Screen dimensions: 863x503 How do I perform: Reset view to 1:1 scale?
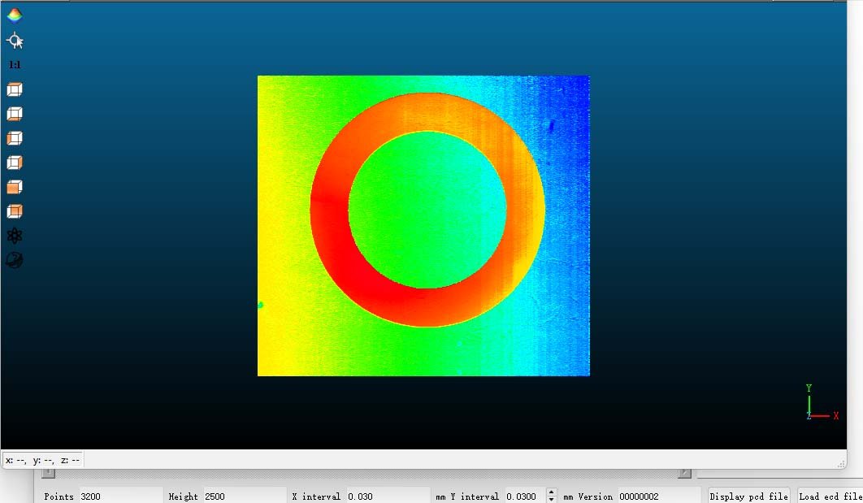point(15,65)
